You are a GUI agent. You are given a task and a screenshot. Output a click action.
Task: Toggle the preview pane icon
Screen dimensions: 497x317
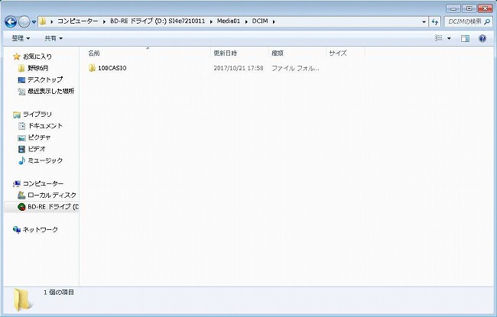(x=465, y=38)
